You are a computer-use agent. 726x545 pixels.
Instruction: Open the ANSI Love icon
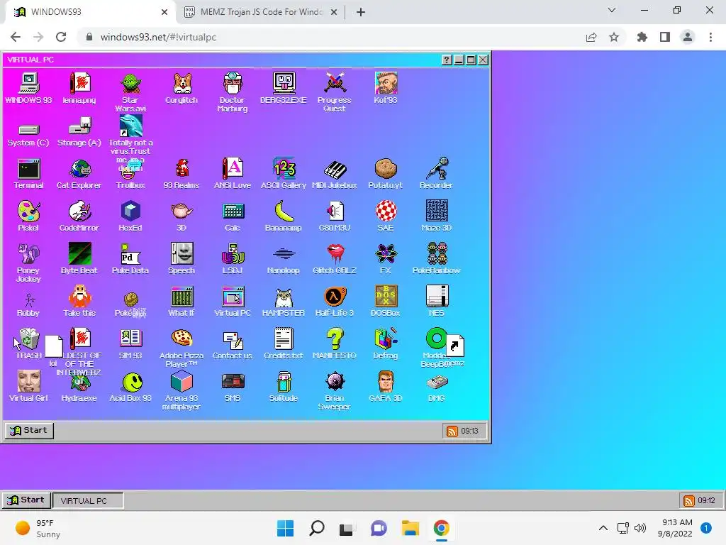tap(233, 169)
